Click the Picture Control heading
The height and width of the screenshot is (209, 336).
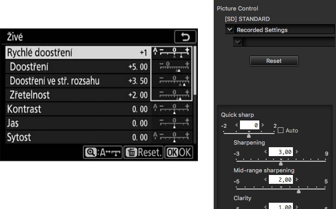coord(237,8)
